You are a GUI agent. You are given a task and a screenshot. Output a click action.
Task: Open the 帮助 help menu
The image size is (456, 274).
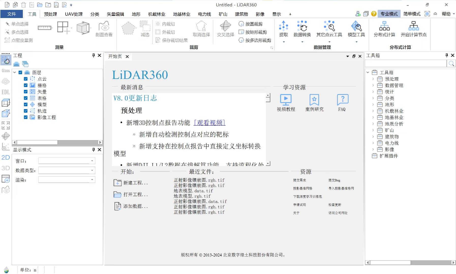pos(448,14)
